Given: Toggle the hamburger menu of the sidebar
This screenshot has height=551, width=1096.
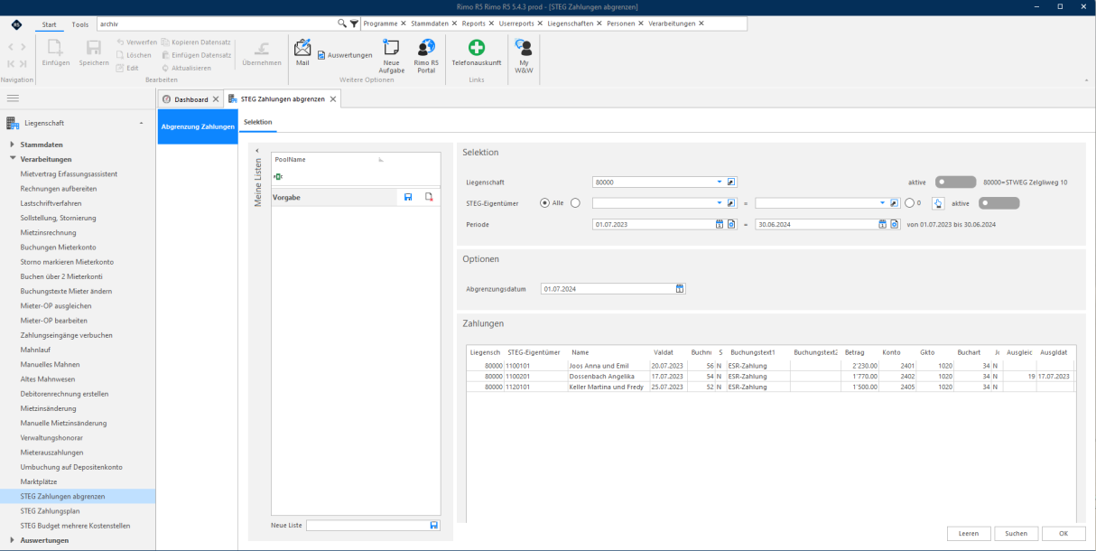Looking at the screenshot, I should [14, 98].
